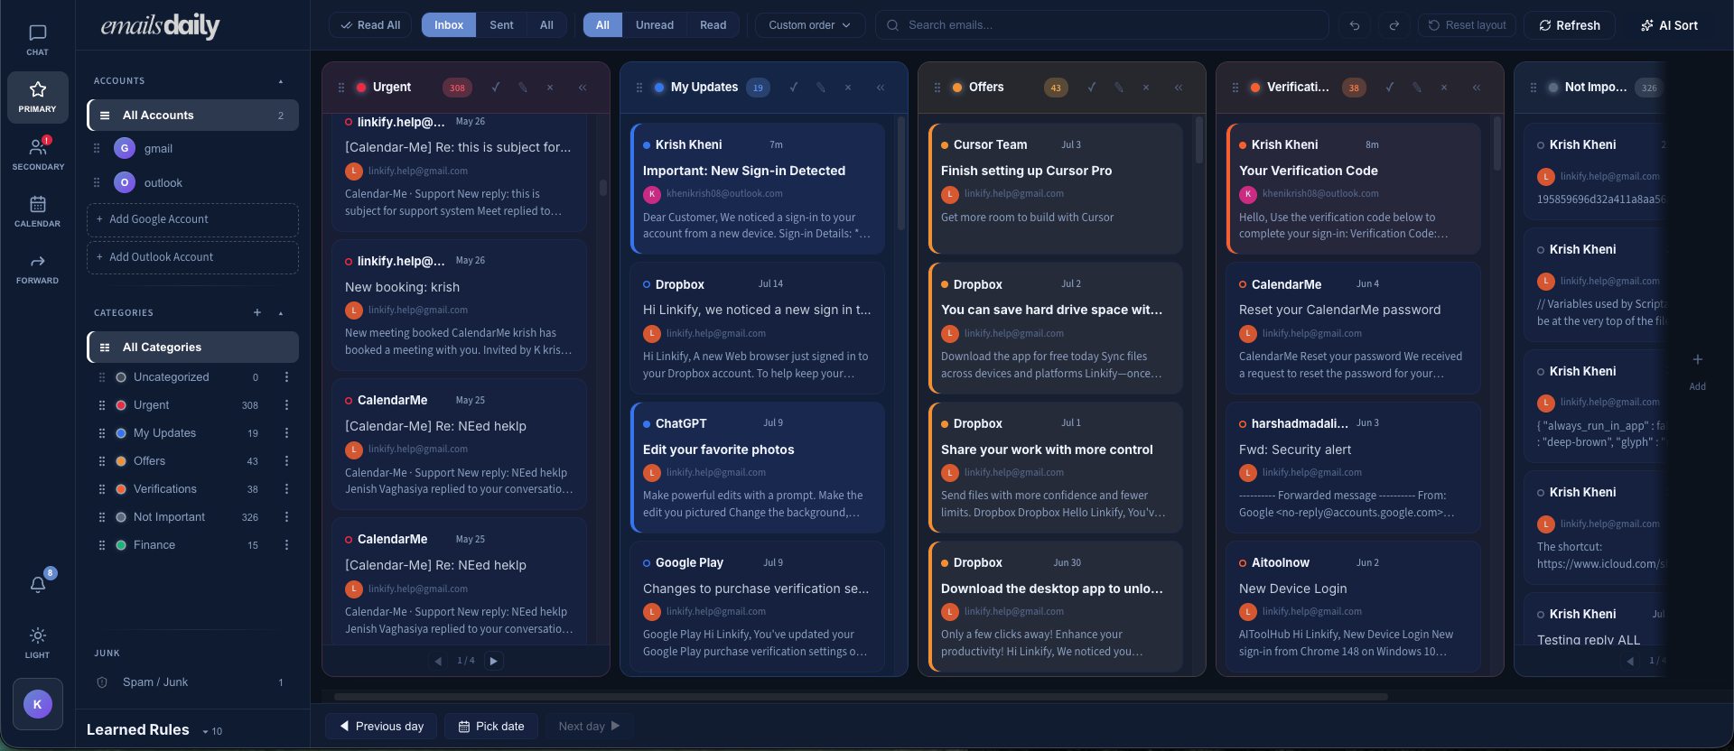Select Verifications category in sidebar
1734x751 pixels.
(x=192, y=489)
